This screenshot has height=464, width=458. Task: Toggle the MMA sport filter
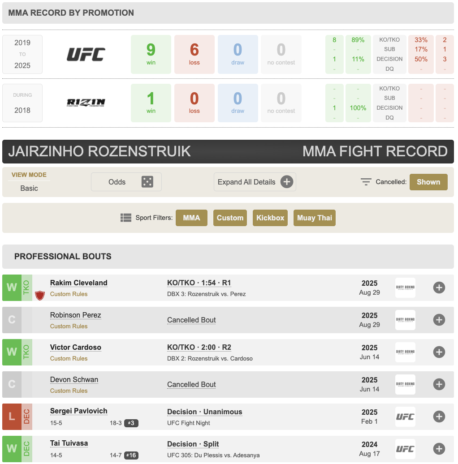(x=191, y=218)
